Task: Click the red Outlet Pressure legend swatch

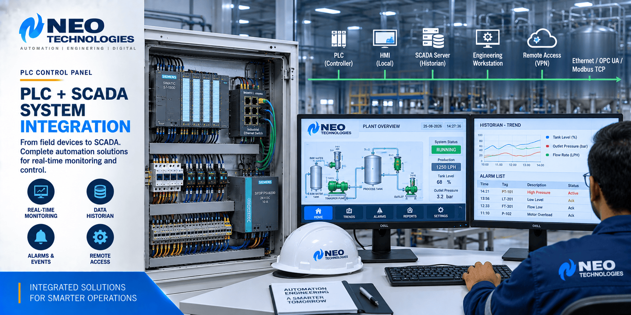Action: [547, 146]
